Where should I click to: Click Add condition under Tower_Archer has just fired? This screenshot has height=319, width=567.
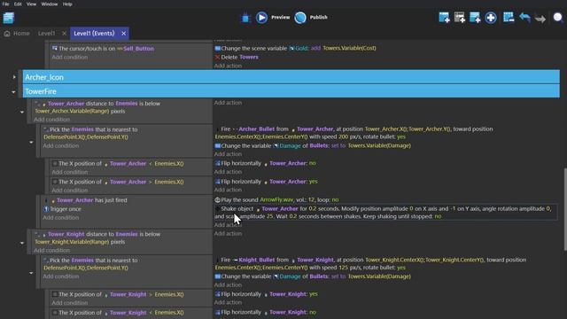[x=61, y=218]
